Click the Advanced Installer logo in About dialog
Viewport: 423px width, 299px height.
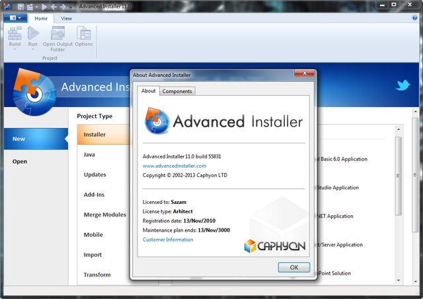(223, 121)
